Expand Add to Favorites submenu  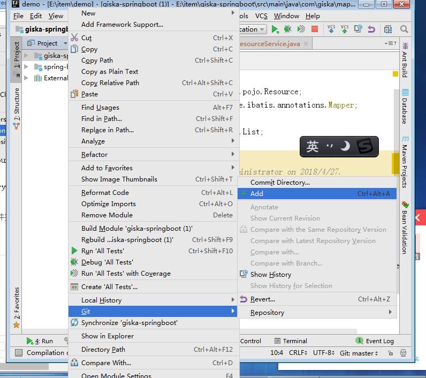pos(154,168)
